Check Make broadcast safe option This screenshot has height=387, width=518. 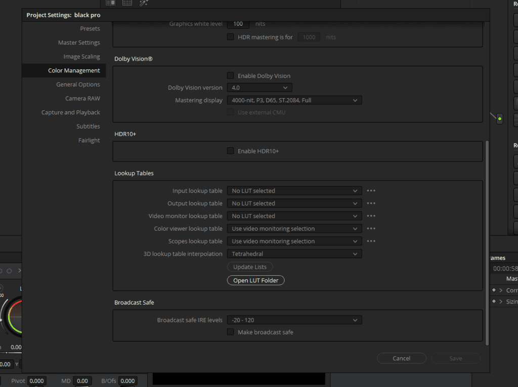coord(230,332)
